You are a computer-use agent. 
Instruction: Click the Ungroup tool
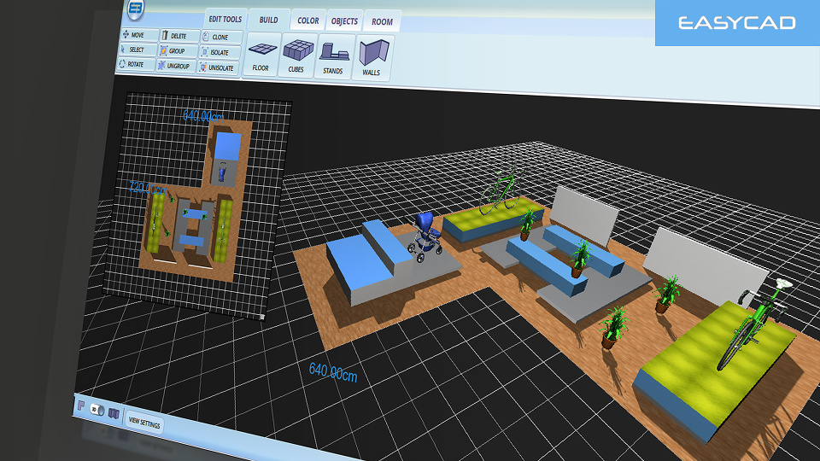click(176, 67)
